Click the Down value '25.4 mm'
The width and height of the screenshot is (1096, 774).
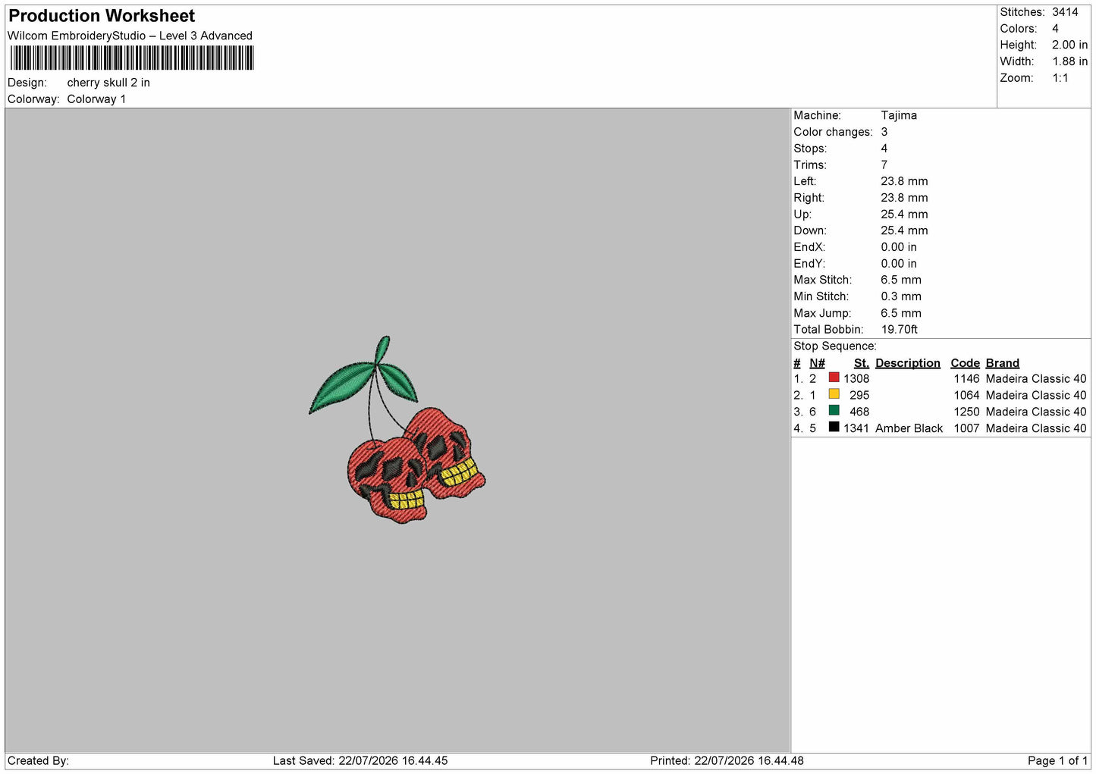pos(904,231)
